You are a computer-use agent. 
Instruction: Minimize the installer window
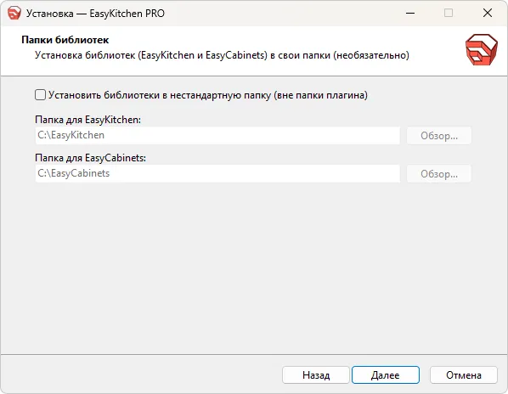pyautogui.click(x=410, y=14)
